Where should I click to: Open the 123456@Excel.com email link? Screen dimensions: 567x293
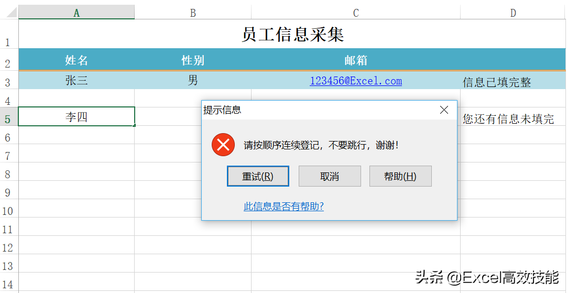pyautogui.click(x=356, y=81)
